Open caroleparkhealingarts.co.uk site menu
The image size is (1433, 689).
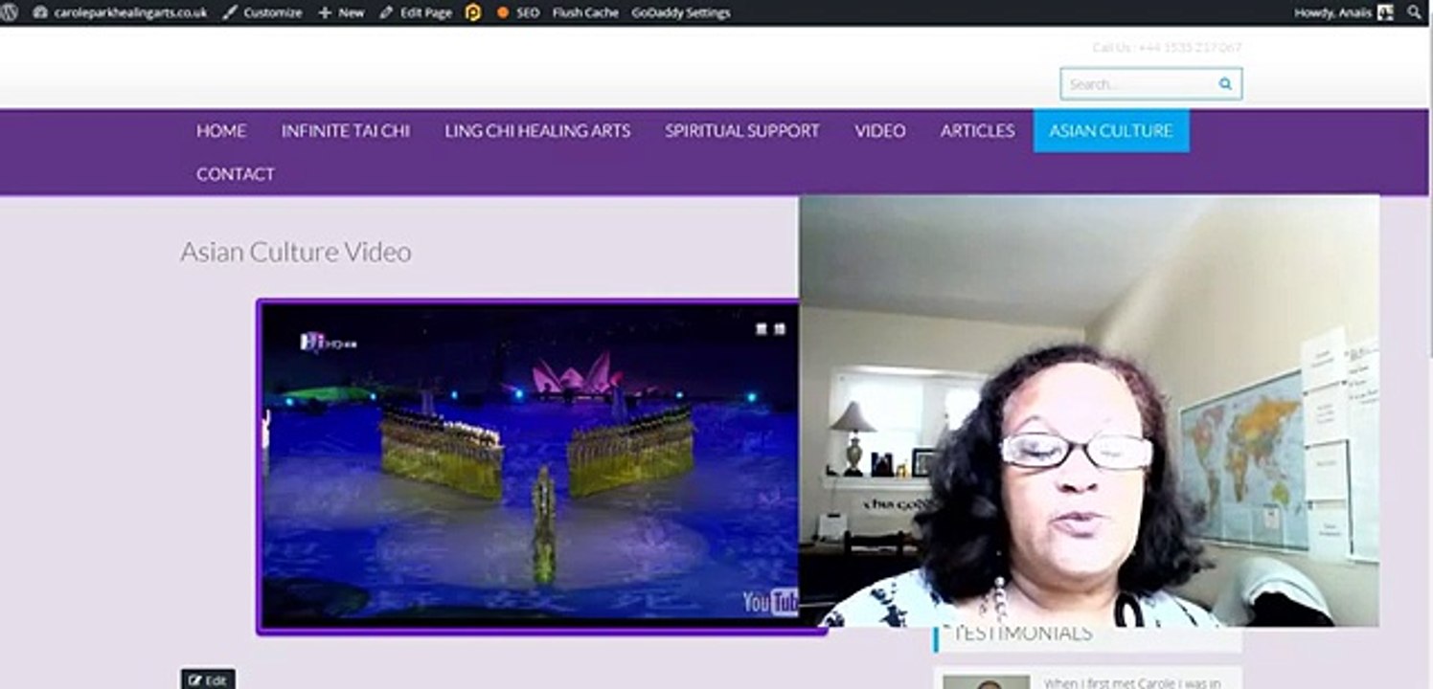(x=121, y=12)
